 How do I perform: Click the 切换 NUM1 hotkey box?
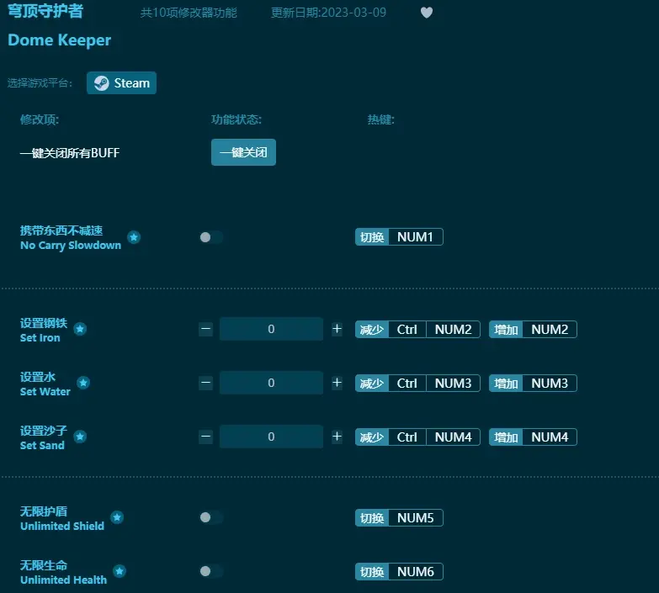point(399,237)
